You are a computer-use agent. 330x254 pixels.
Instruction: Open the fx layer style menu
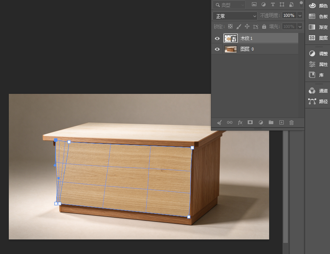tap(240, 122)
